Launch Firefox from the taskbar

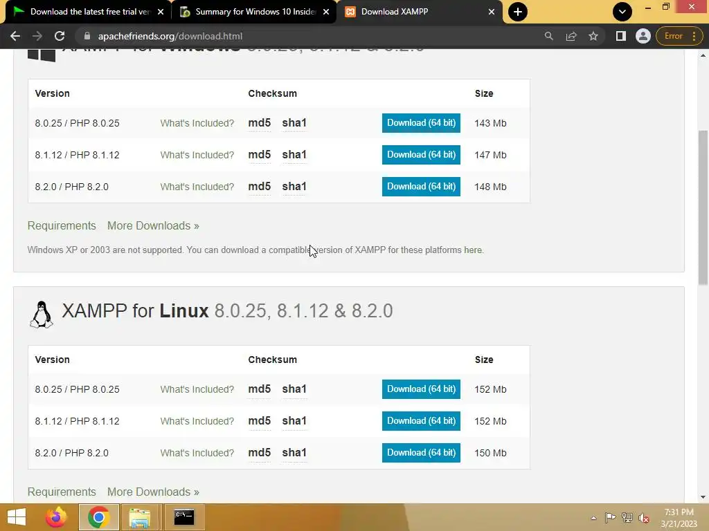(x=56, y=517)
